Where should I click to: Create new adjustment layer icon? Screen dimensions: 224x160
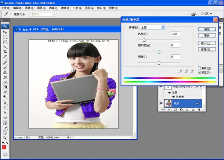(181, 109)
